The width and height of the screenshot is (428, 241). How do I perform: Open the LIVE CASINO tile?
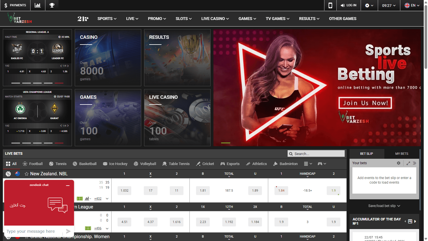(x=177, y=118)
